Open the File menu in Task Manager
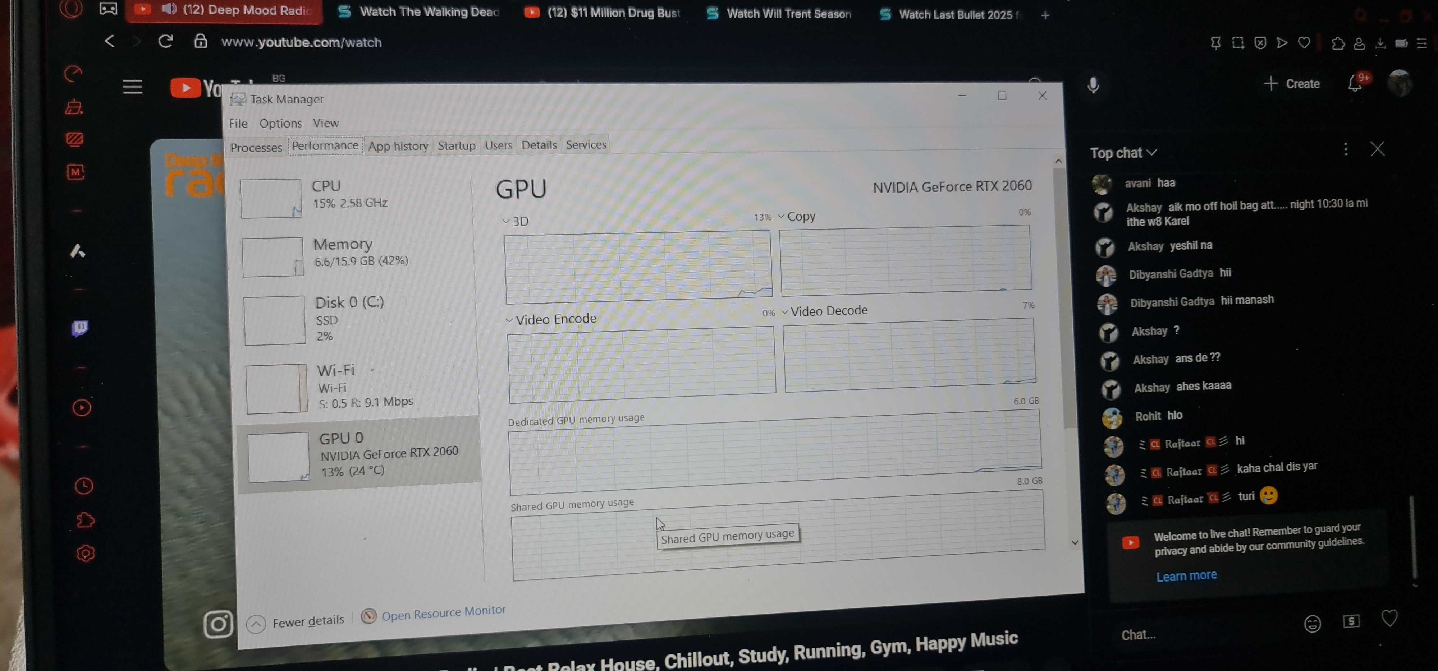 pos(238,123)
